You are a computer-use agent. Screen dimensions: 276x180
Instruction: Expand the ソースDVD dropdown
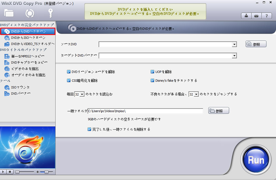[x=234, y=44]
